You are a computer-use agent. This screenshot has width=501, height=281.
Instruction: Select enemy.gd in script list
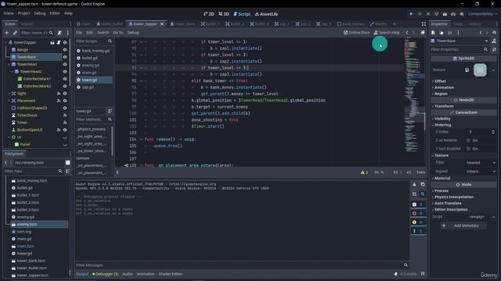(x=91, y=66)
